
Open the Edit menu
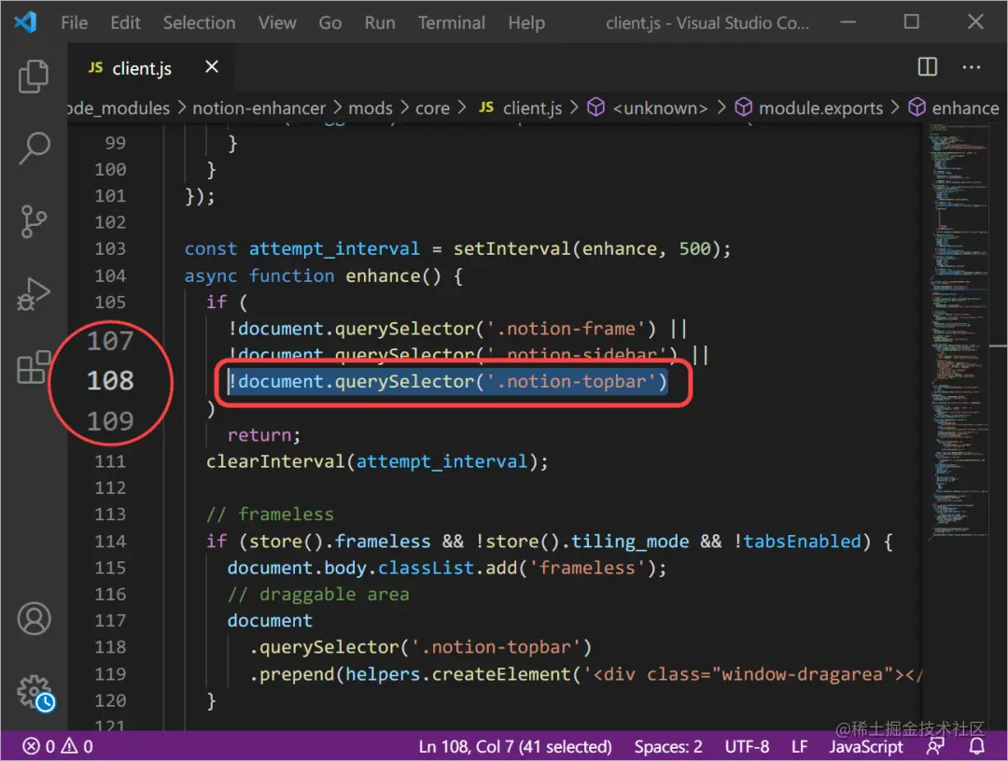click(x=125, y=23)
